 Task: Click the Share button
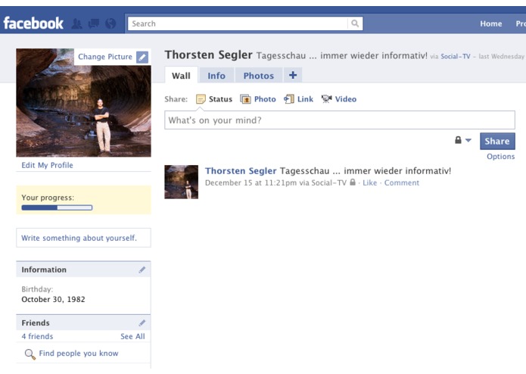click(x=497, y=142)
